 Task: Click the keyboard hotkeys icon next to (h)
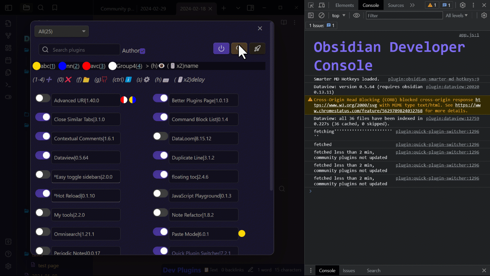(x=166, y=80)
